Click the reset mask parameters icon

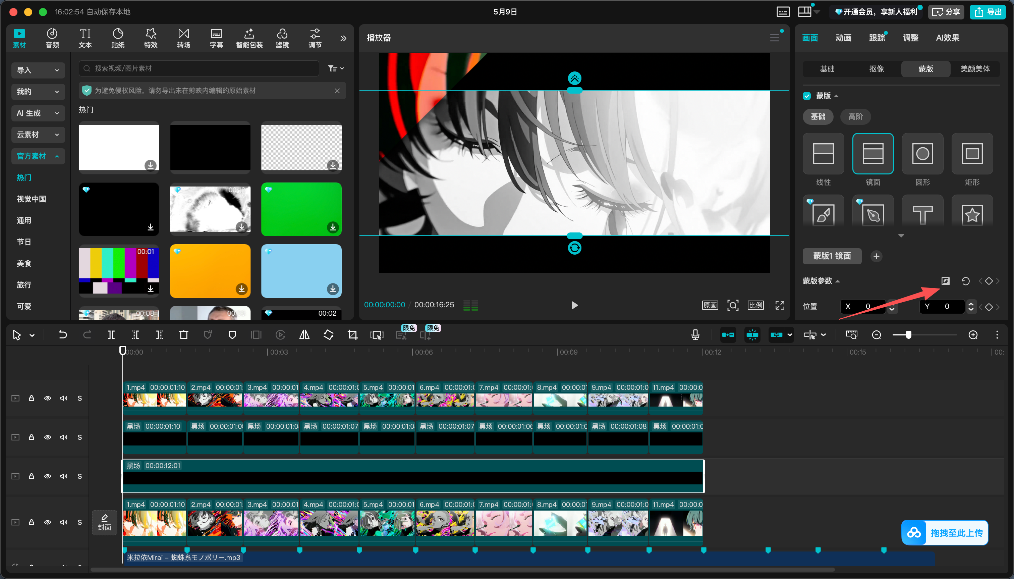[x=965, y=281]
